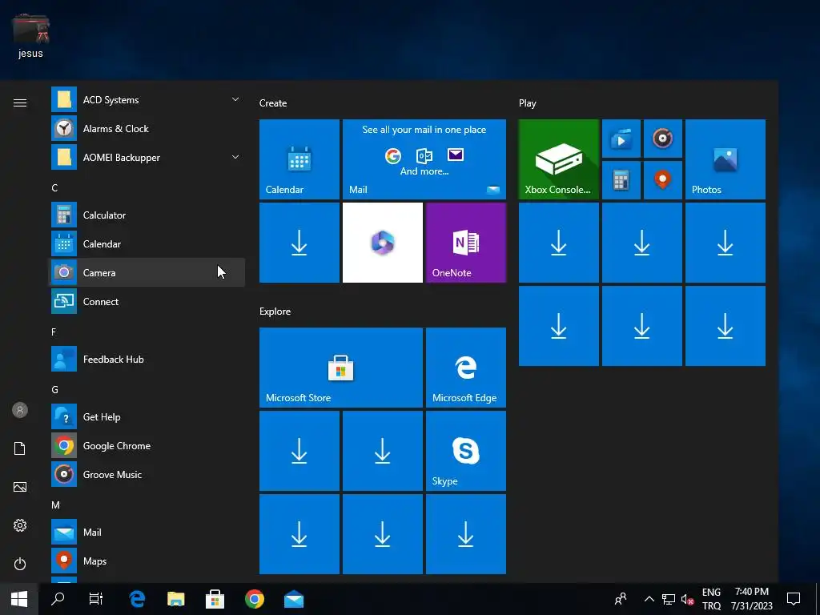Screen dimensions: 820x615
Task: Open File Explorer from taskbar
Action: coord(176,599)
